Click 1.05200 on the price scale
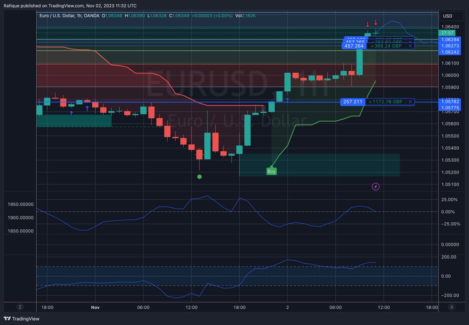This screenshot has height=325, width=469. [x=450, y=172]
